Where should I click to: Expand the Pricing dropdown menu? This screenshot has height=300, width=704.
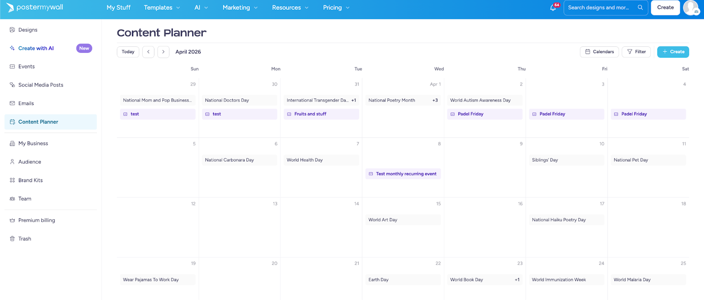pos(336,7)
